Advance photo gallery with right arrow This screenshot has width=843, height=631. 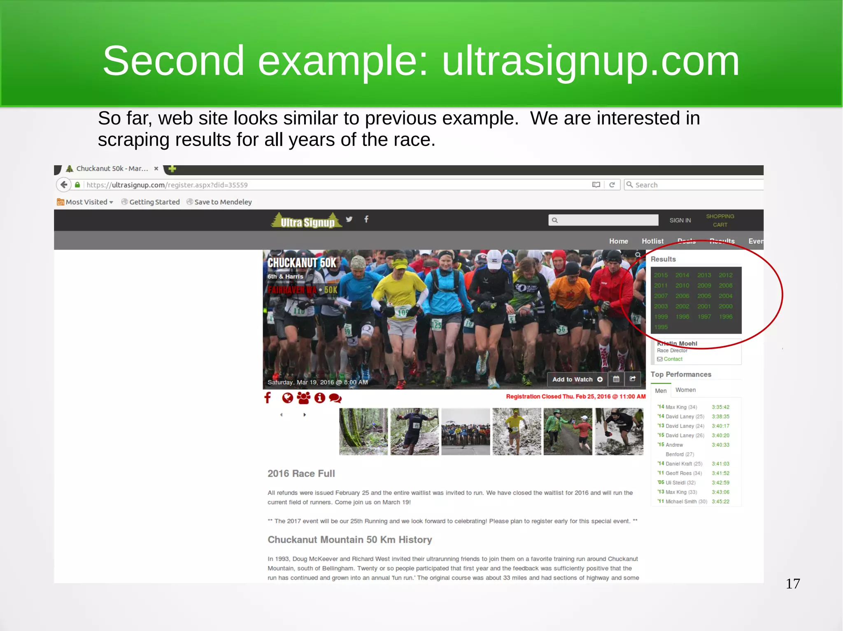point(305,415)
